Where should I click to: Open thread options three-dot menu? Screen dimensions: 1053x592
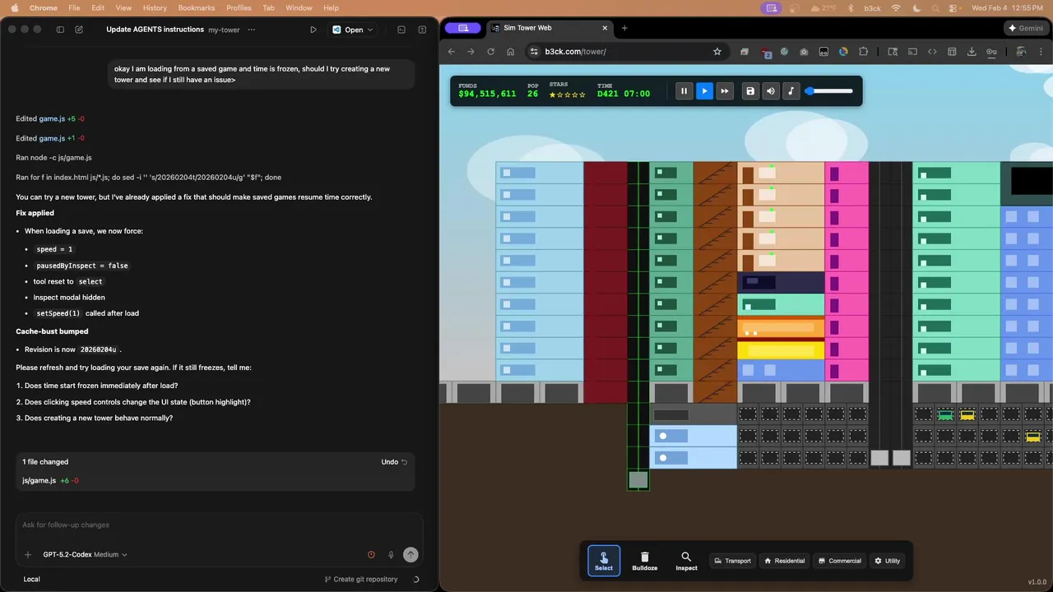click(252, 30)
